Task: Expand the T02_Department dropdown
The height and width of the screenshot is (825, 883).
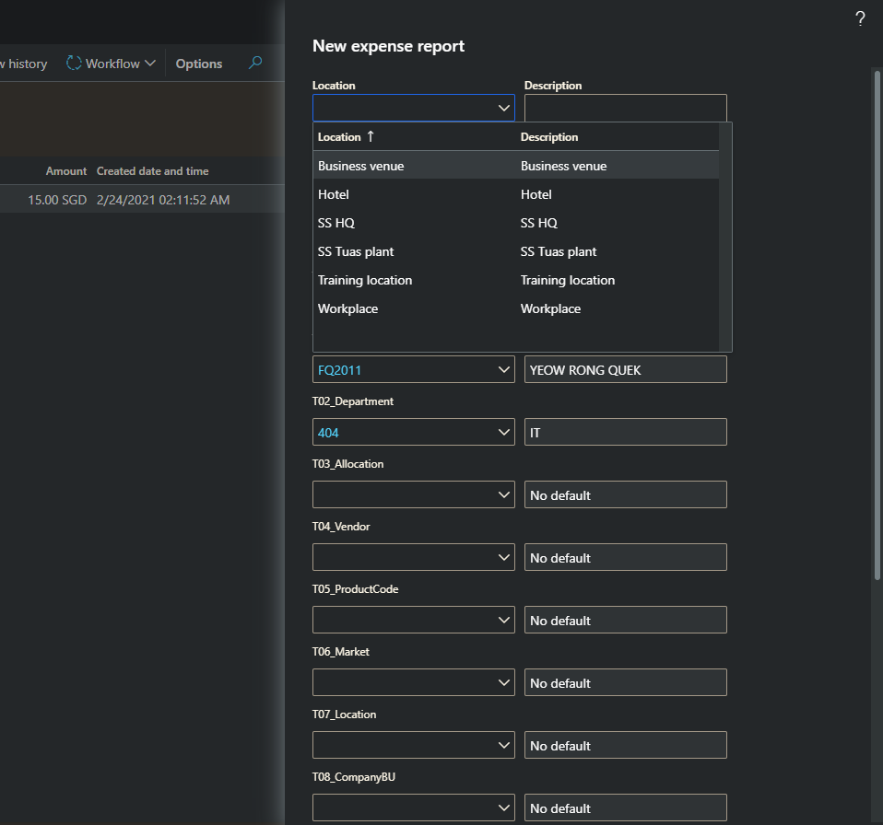Action: click(503, 433)
